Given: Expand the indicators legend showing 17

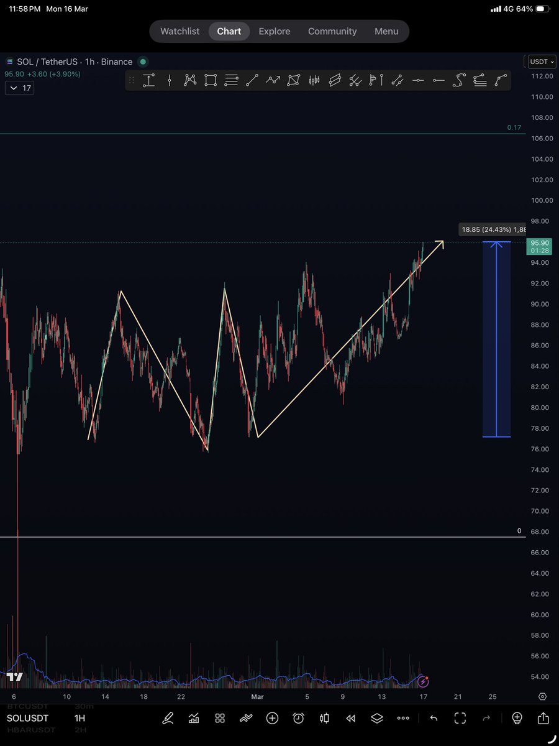Looking at the screenshot, I should point(19,88).
